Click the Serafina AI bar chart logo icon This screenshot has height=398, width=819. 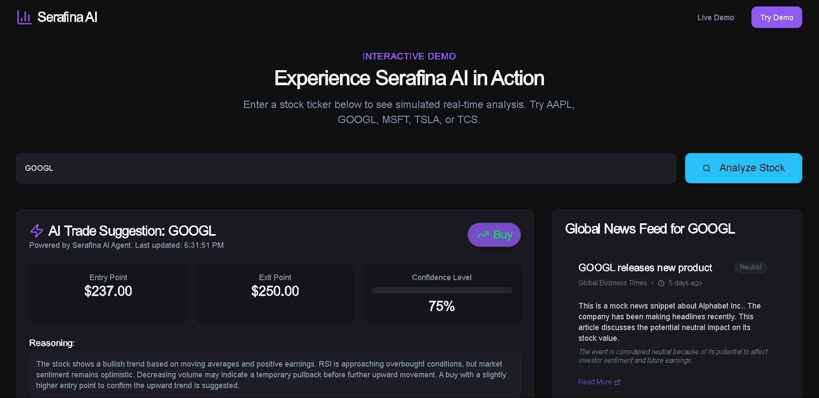(24, 17)
